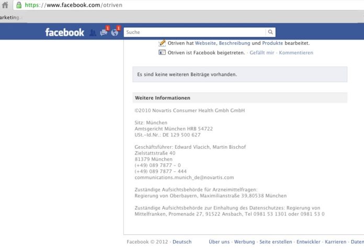Click the '81379 München' line

[153, 159]
